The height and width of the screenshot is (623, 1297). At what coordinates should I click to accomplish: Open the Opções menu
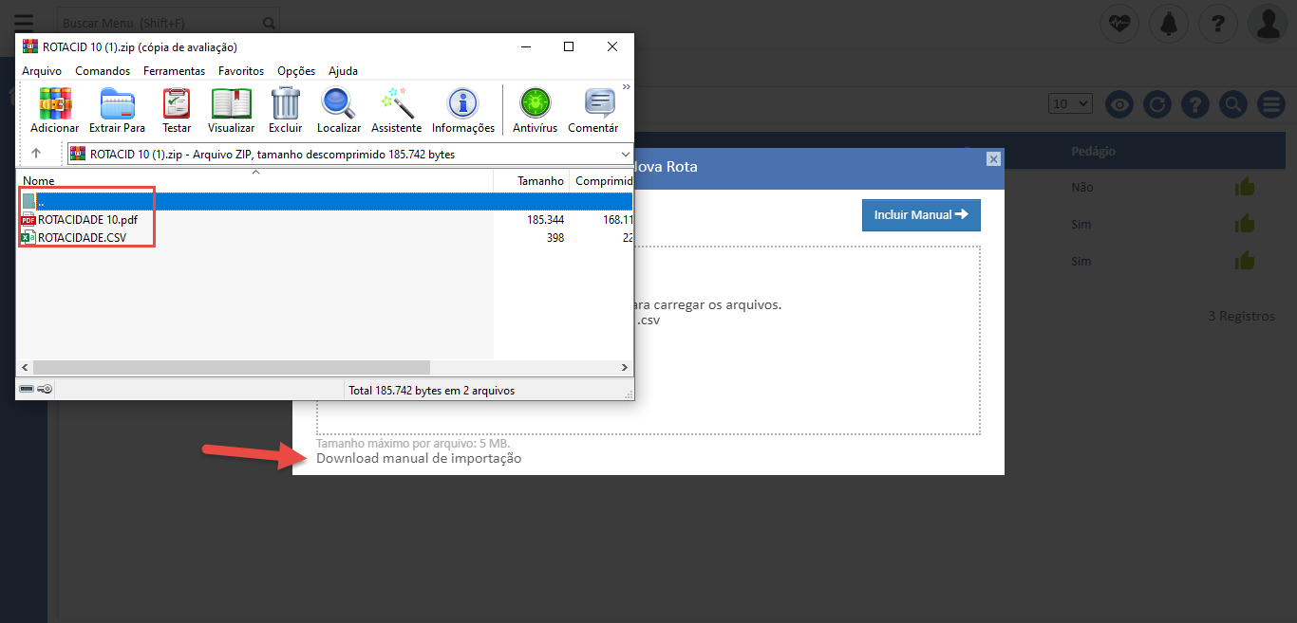click(x=296, y=71)
